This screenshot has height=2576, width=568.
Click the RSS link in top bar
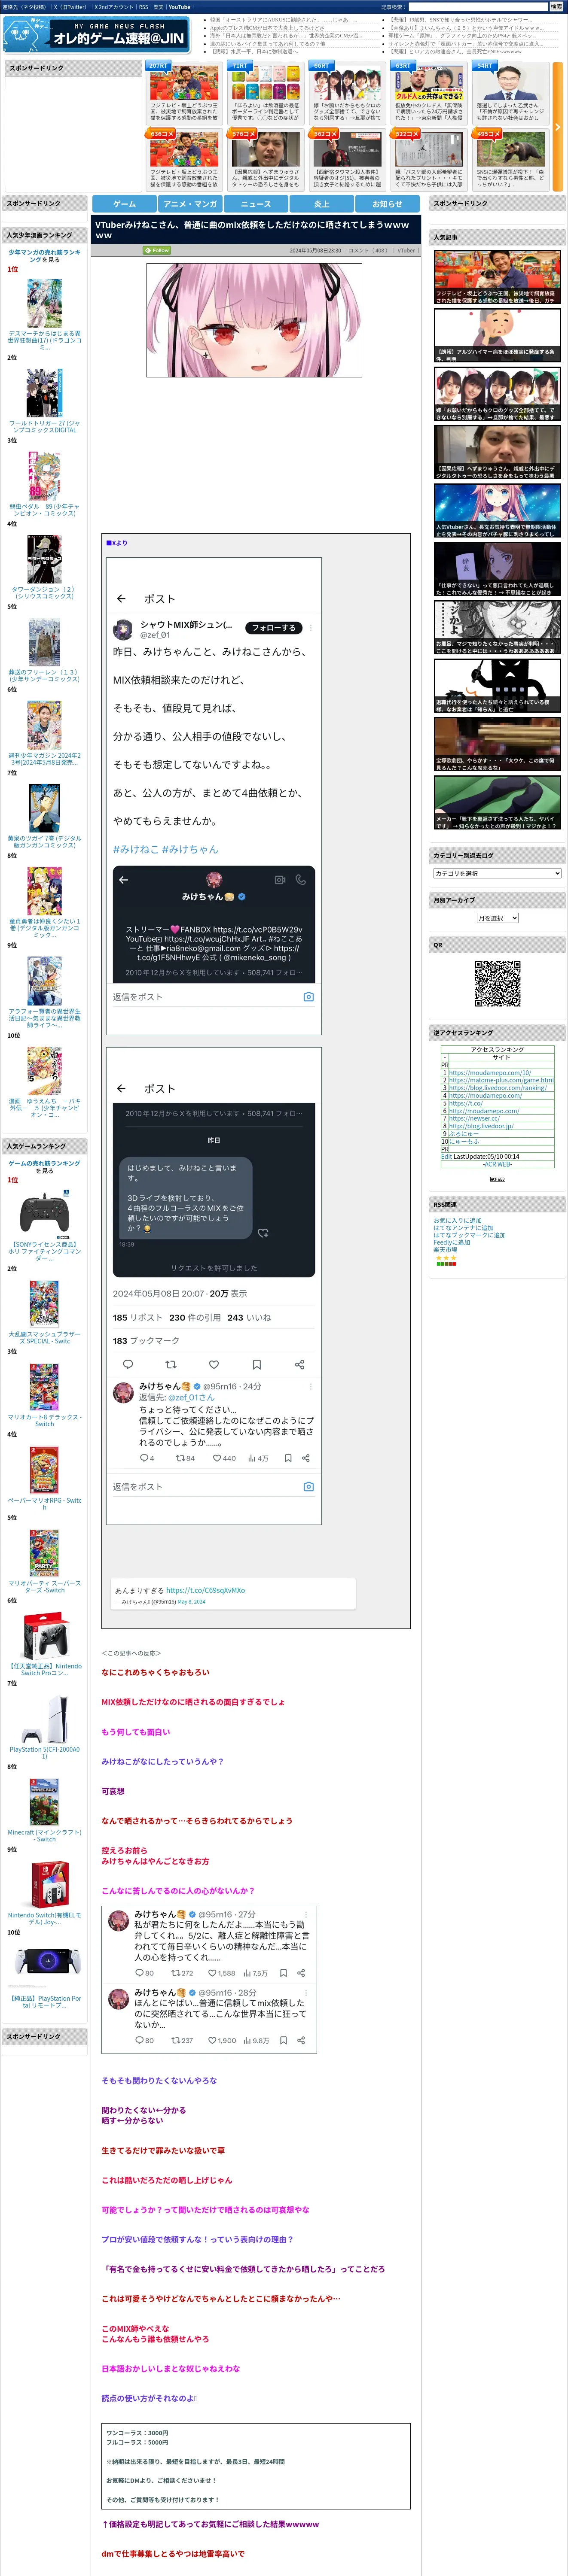point(143,7)
